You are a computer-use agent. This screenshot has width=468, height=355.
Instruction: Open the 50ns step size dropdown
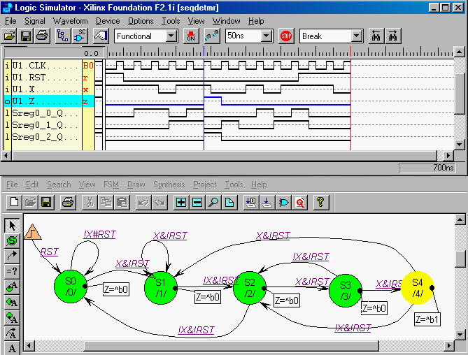[267, 36]
